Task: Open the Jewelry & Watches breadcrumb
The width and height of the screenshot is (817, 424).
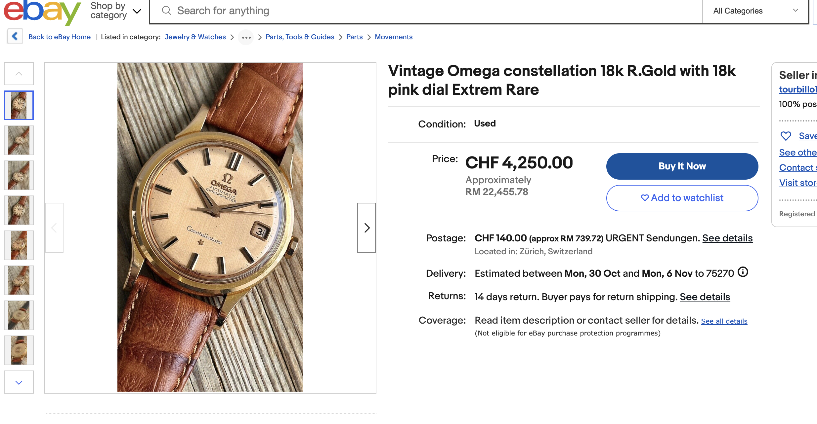Action: pos(195,37)
